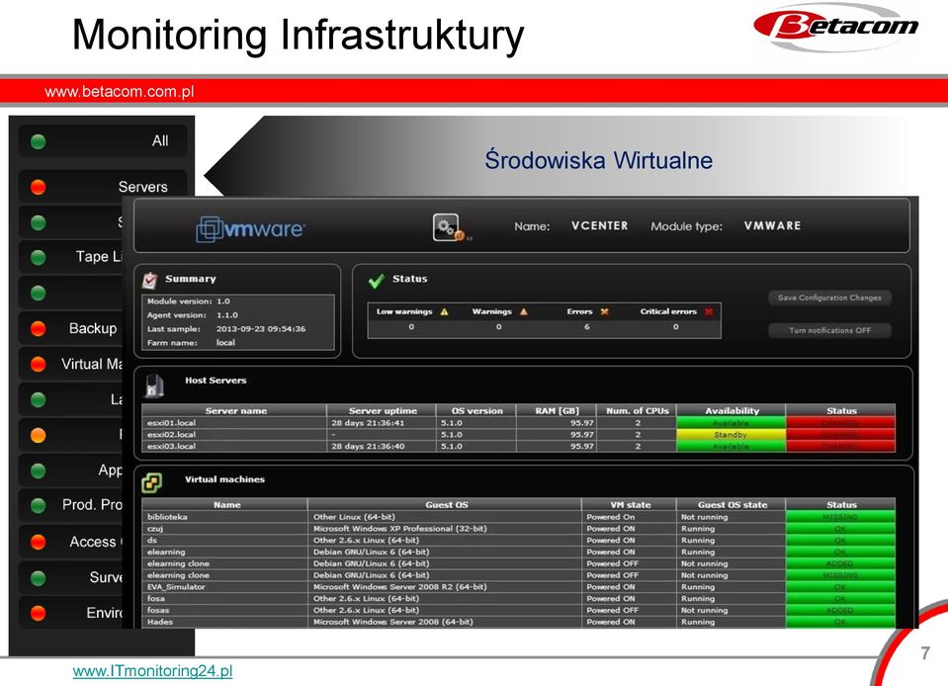The width and height of the screenshot is (948, 686).
Task: Click the RAM [GB] column header
Action: pos(557,411)
